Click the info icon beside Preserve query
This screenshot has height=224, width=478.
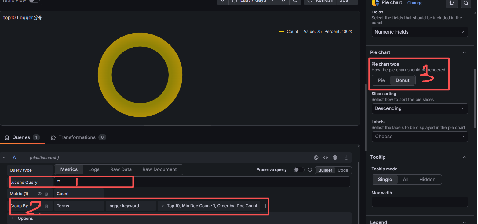click(310, 170)
